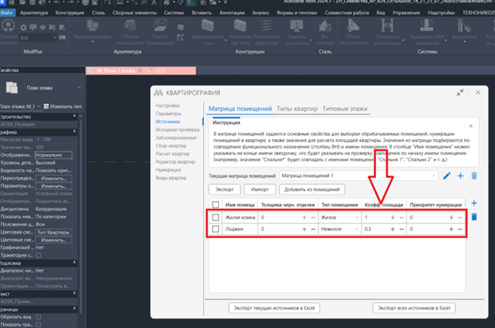Collapse the Графика properties group
The width and height of the screenshot is (495, 328).
click(x=75, y=132)
